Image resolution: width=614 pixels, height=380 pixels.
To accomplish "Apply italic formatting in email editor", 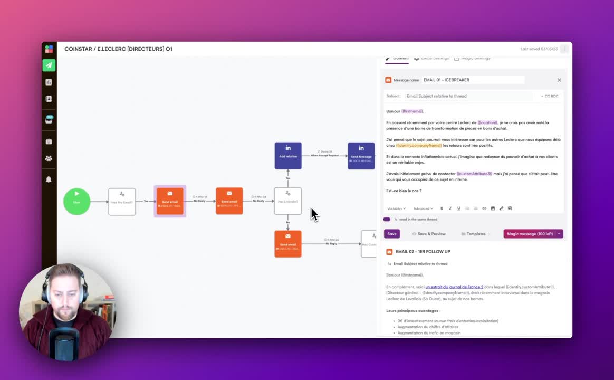I will click(450, 208).
